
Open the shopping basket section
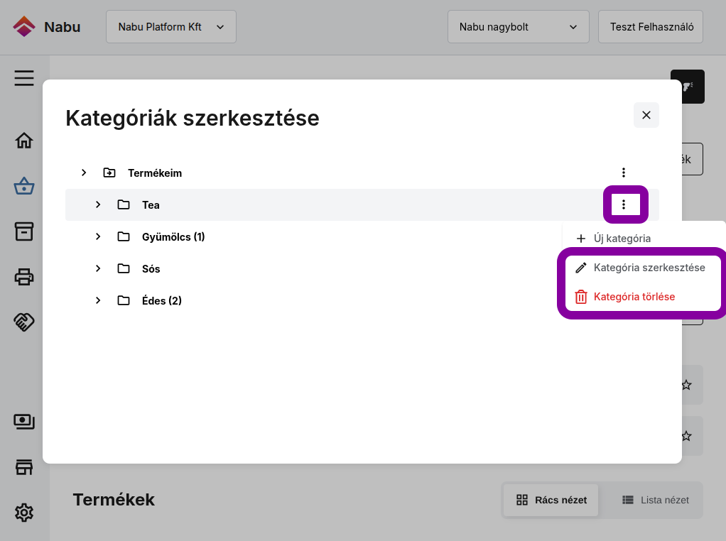(x=24, y=186)
